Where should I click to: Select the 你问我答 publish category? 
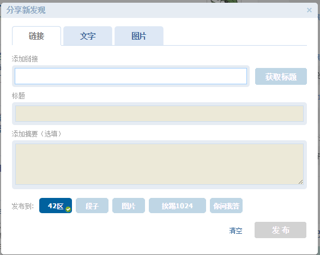click(x=226, y=206)
